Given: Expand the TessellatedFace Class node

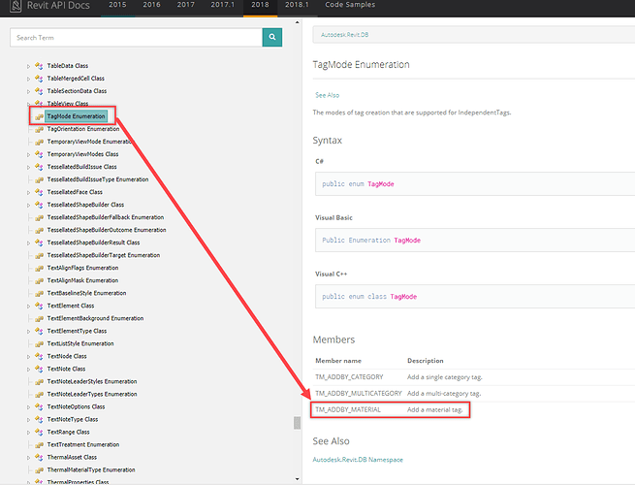Looking at the screenshot, I should tap(28, 192).
